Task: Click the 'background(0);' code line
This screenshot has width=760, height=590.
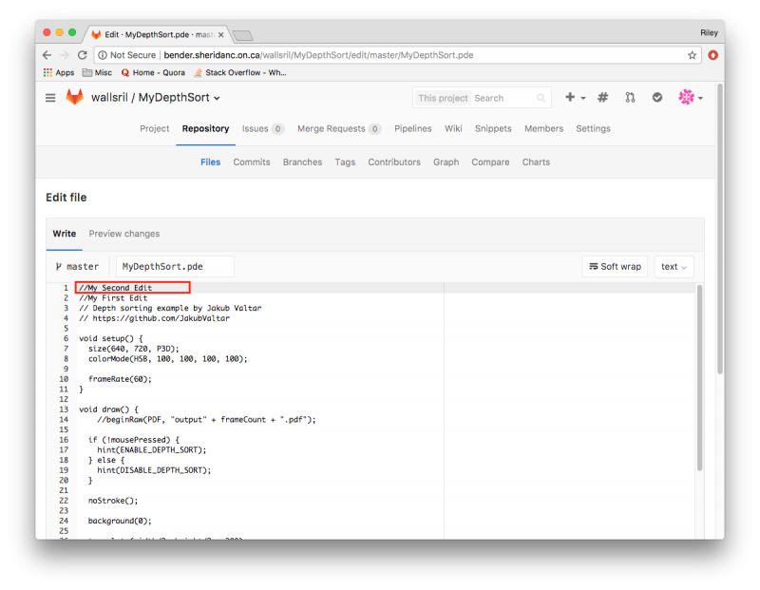Action: tap(120, 521)
